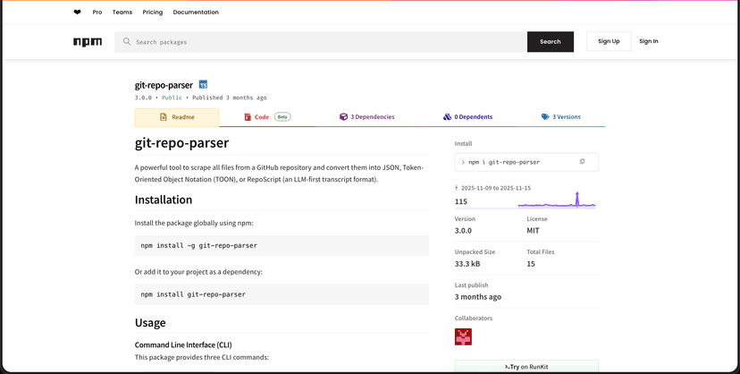Switch to the Readme tab
This screenshot has height=374, width=740.
(x=177, y=117)
